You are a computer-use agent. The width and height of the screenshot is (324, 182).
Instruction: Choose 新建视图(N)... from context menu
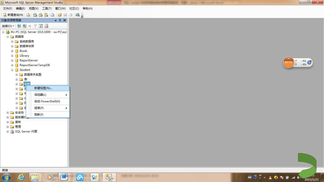point(48,88)
